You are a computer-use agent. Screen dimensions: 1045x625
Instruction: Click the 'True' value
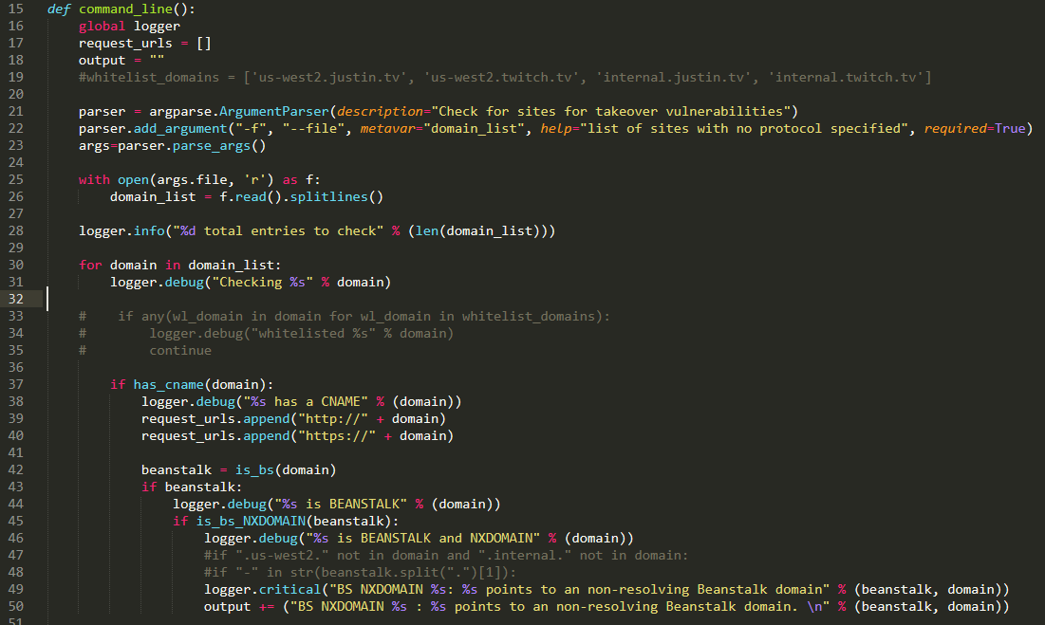[x=1010, y=128]
